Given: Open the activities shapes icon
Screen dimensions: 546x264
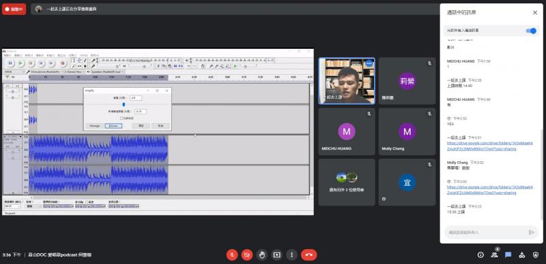Looking at the screenshot, I should click(522, 255).
